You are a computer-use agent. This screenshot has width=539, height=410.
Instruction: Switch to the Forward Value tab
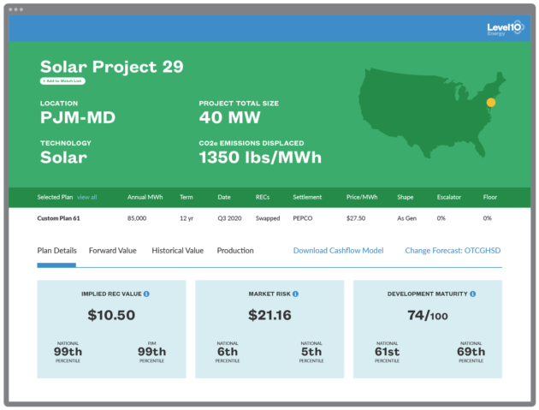tap(113, 251)
